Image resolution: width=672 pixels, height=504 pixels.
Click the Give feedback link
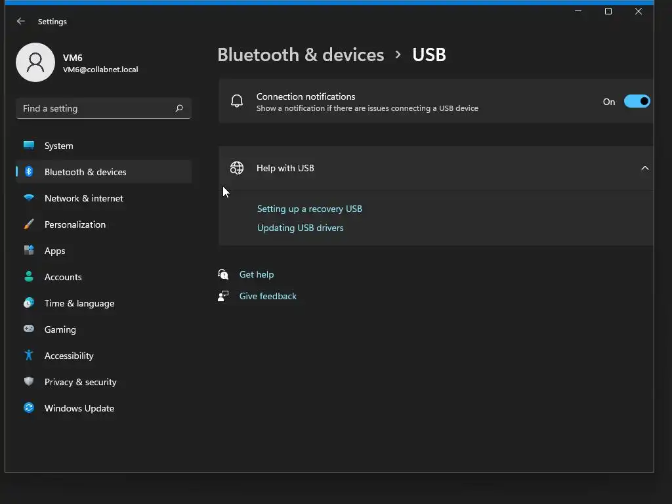point(268,296)
